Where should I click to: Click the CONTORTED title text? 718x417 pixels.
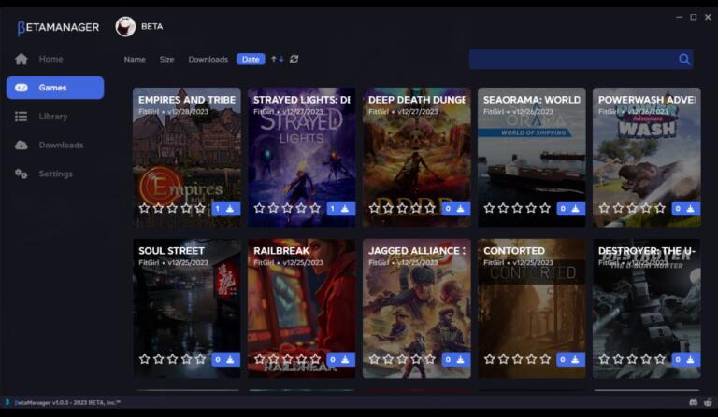(x=514, y=251)
